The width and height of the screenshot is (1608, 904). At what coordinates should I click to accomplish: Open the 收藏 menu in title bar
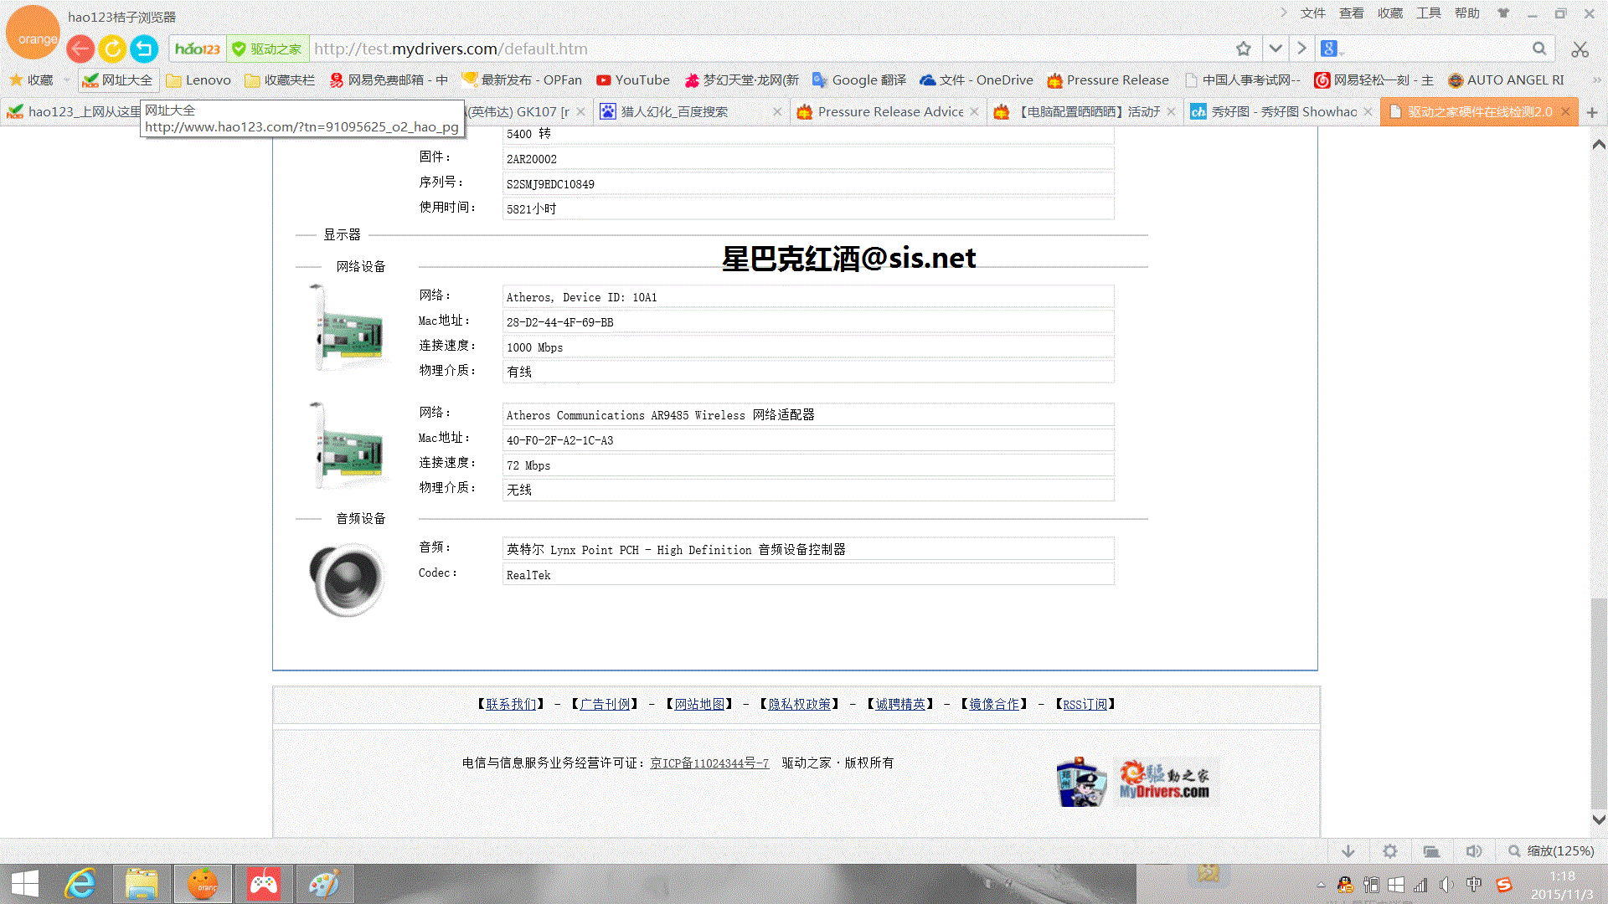tap(1389, 13)
